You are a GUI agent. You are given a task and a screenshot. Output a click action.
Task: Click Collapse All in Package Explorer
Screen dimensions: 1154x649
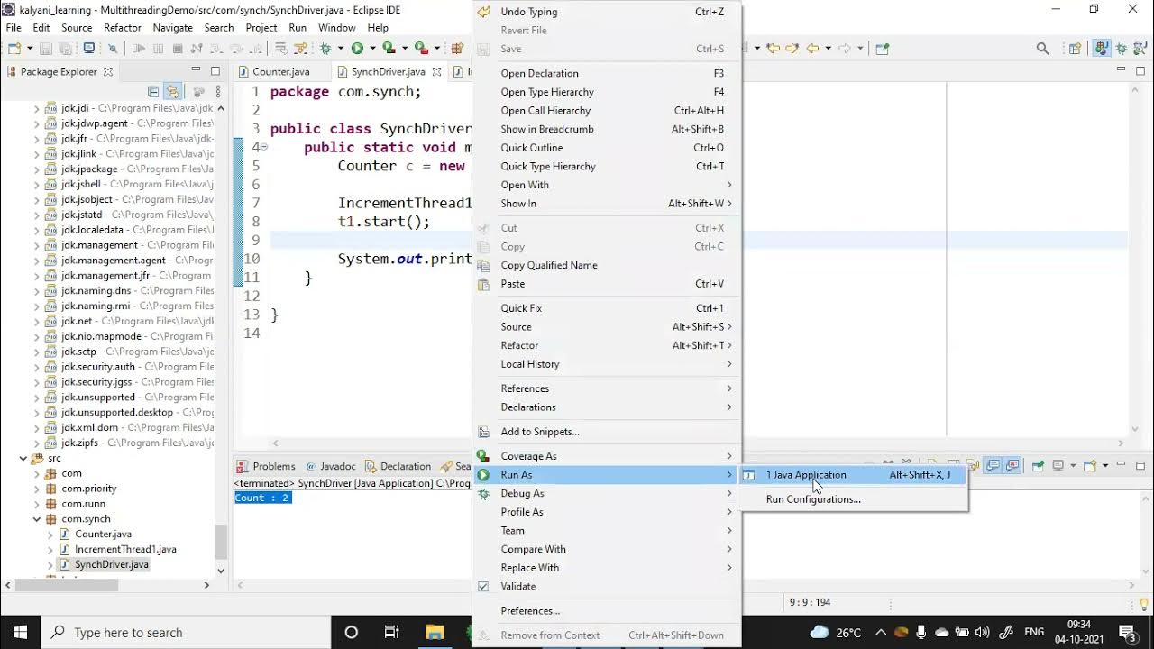pos(153,92)
